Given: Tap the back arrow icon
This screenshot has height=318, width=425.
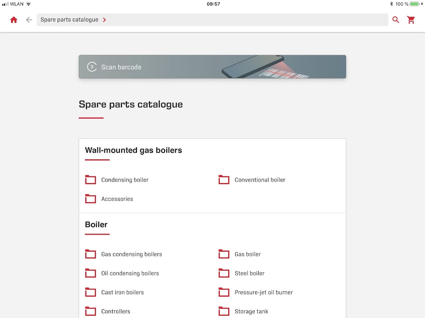Looking at the screenshot, I should tap(29, 20).
